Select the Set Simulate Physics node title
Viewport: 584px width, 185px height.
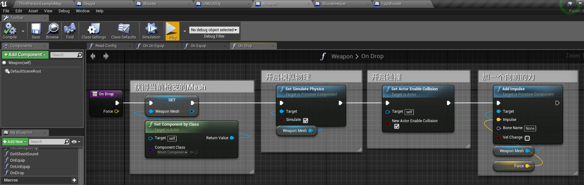coord(305,89)
